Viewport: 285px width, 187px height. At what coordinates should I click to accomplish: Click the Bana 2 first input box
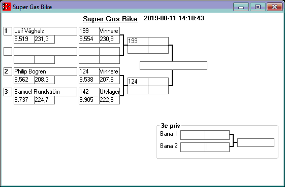pos(193,147)
